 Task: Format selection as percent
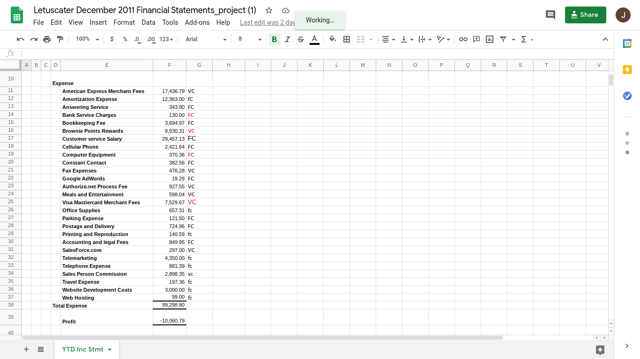[x=125, y=39]
